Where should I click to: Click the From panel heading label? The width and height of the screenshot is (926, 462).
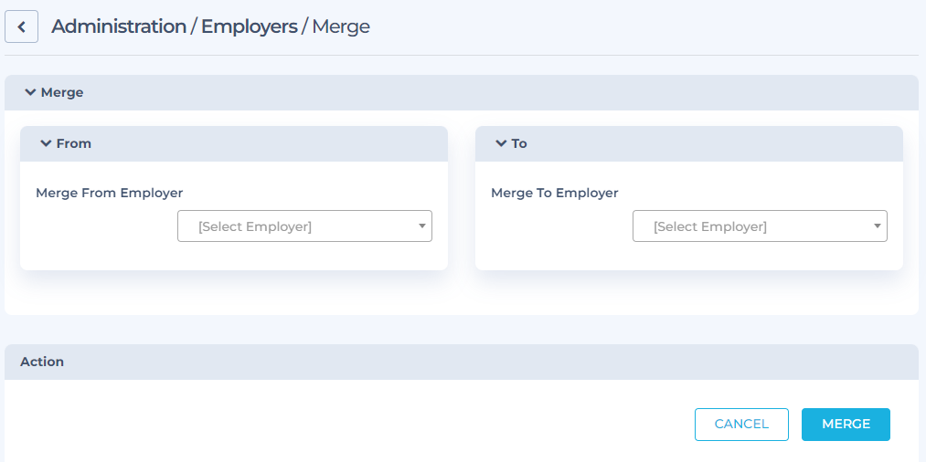point(74,143)
